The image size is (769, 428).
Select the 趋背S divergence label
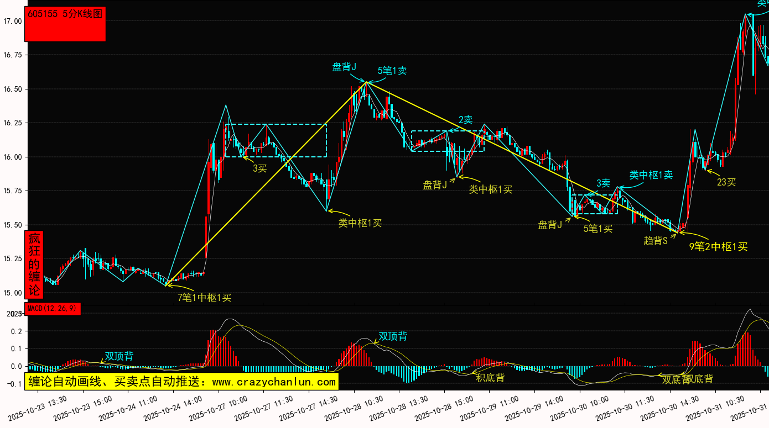click(656, 241)
